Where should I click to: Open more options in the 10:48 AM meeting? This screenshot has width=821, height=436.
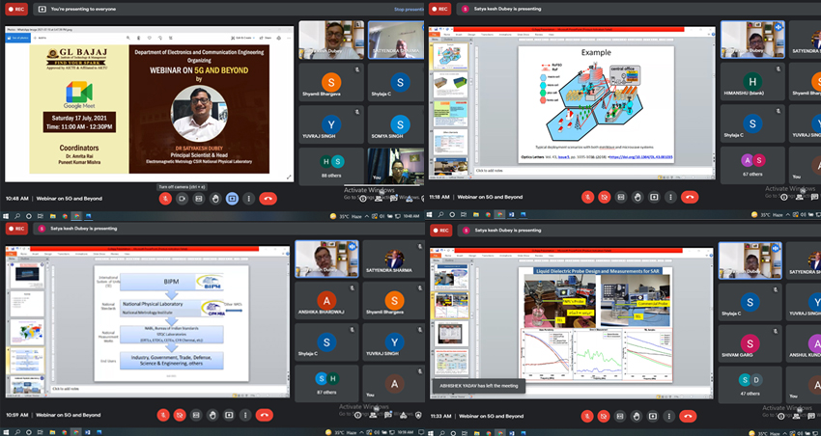pos(248,199)
